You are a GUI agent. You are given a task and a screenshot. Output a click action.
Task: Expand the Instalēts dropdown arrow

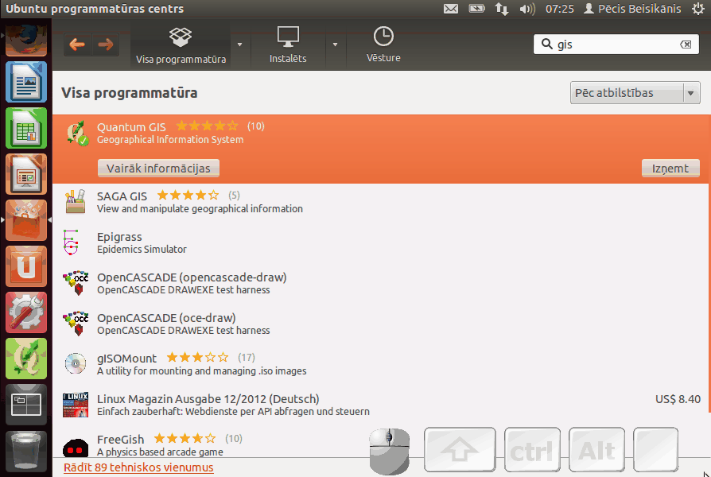335,45
